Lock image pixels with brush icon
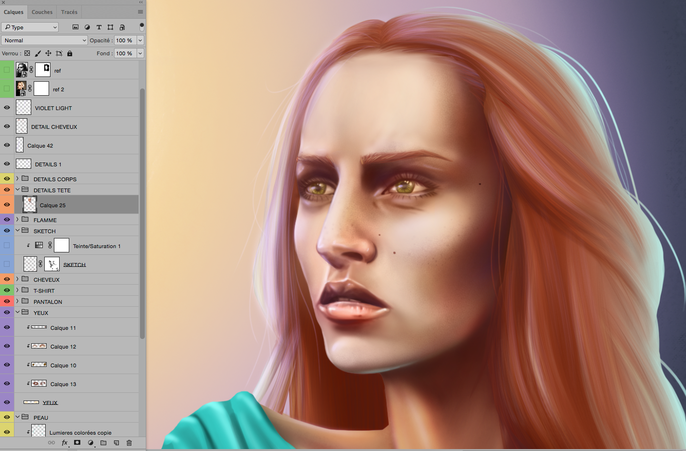Viewport: 686px width, 451px height. pyautogui.click(x=38, y=53)
